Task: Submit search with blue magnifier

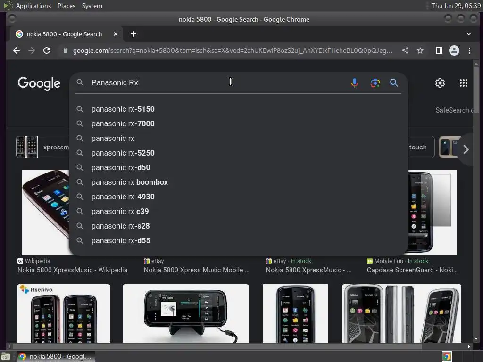Action: (x=394, y=83)
